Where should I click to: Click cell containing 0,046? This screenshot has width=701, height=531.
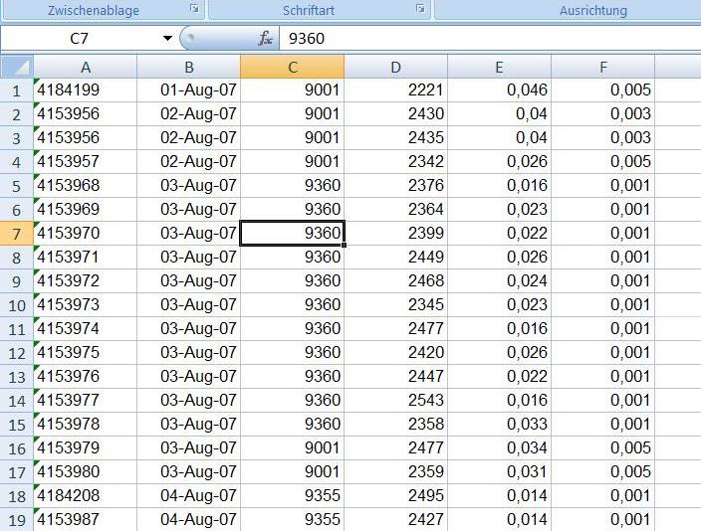[500, 90]
